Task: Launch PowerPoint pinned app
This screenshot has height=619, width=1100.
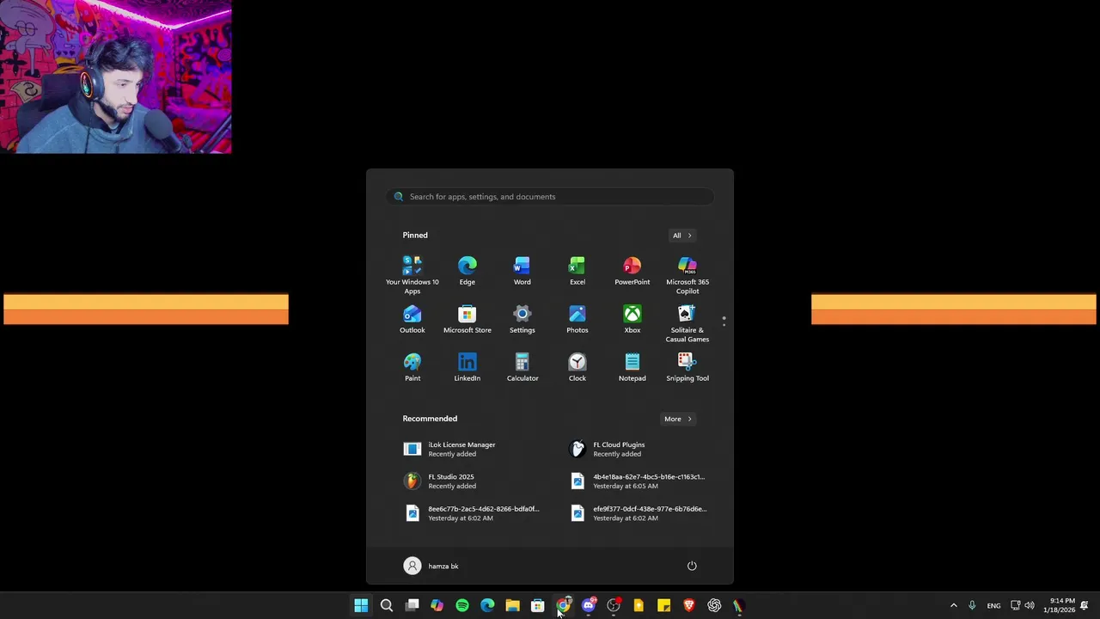Action: [x=632, y=271]
